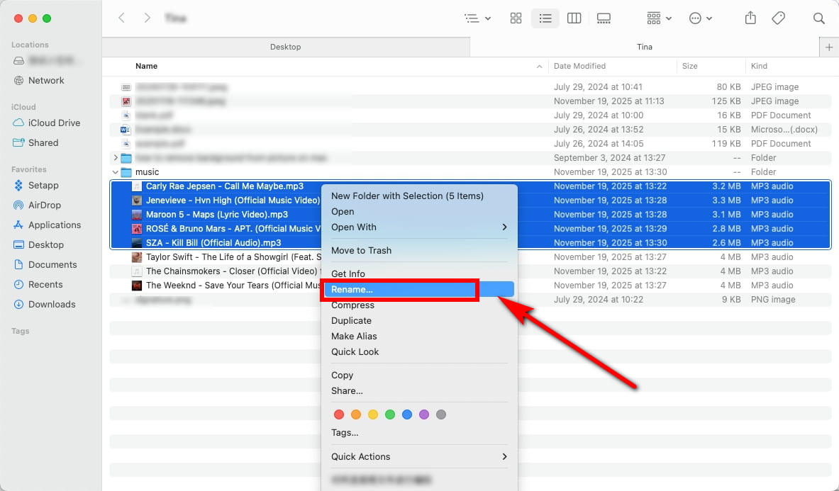The height and width of the screenshot is (491, 839).
Task: Pick the purple color tag
Action: point(424,414)
